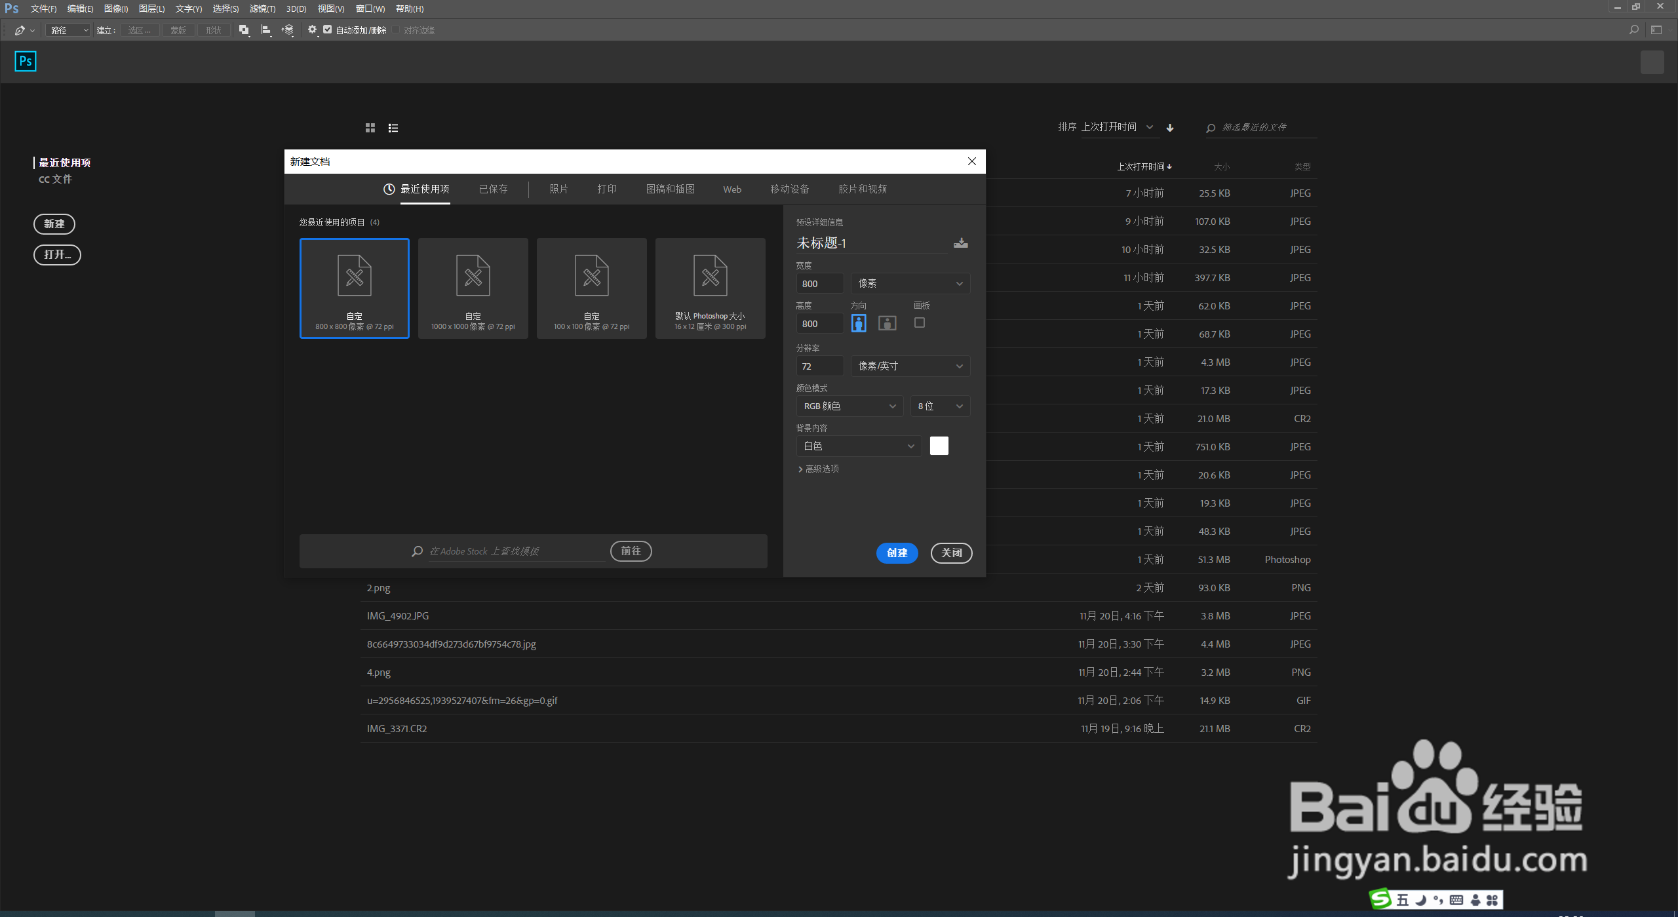Image resolution: width=1678 pixels, height=917 pixels.
Task: Click the 创建 button
Action: point(897,553)
